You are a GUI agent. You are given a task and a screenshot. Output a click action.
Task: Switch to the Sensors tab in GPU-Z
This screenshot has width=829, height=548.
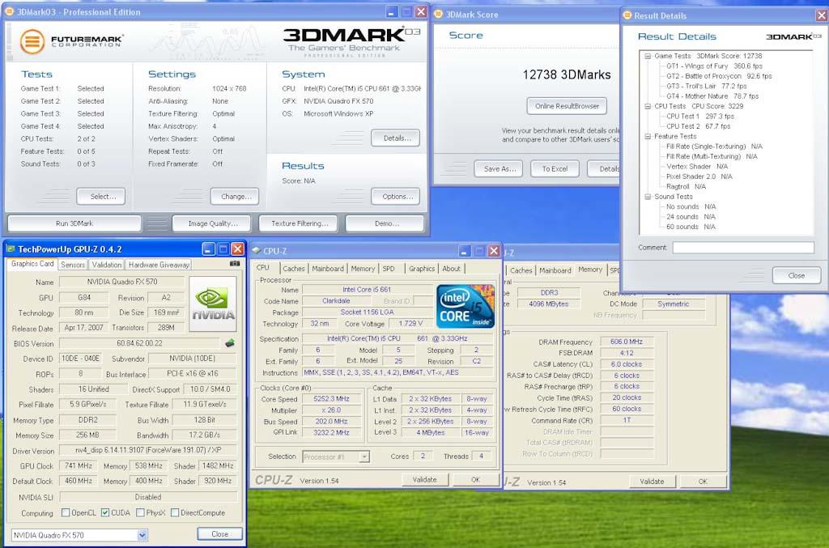coord(73,265)
